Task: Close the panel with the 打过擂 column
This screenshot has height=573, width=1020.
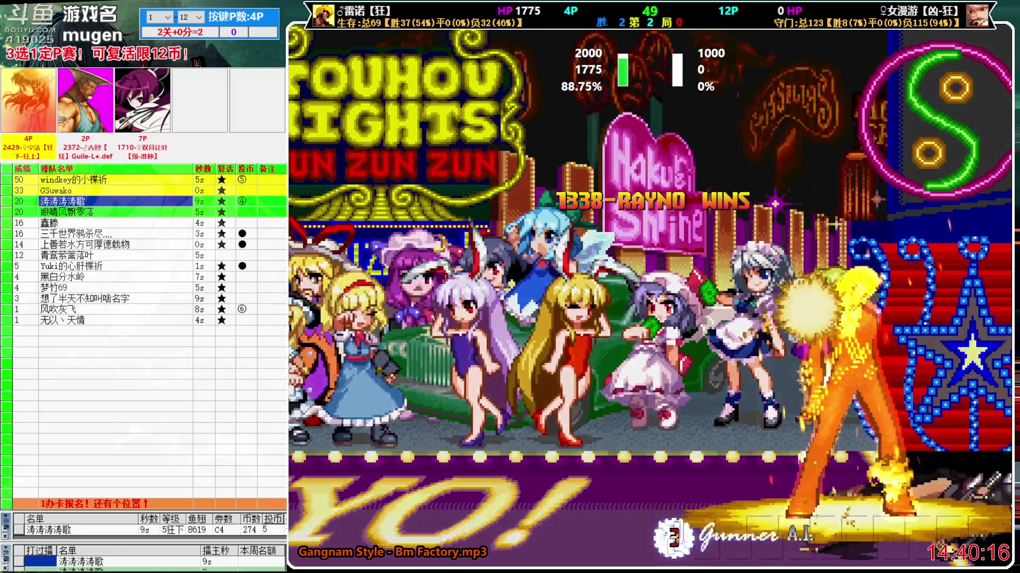Action: pos(5,568)
